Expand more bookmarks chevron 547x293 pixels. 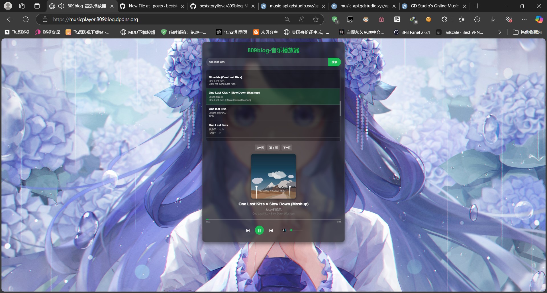[x=499, y=32]
